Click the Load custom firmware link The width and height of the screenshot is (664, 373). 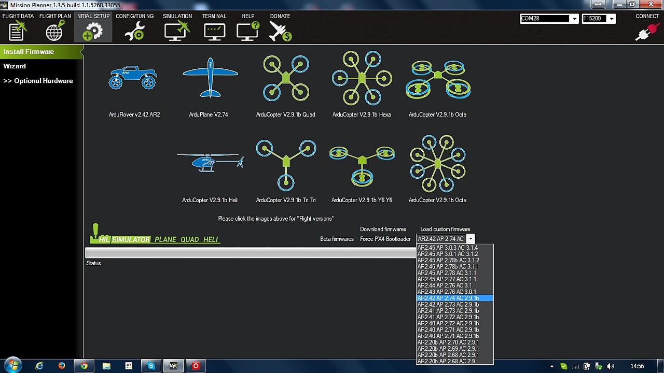[x=445, y=229]
